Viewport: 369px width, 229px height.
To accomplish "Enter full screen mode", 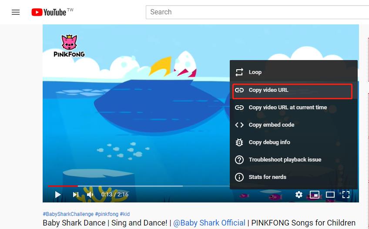I will coord(346,195).
